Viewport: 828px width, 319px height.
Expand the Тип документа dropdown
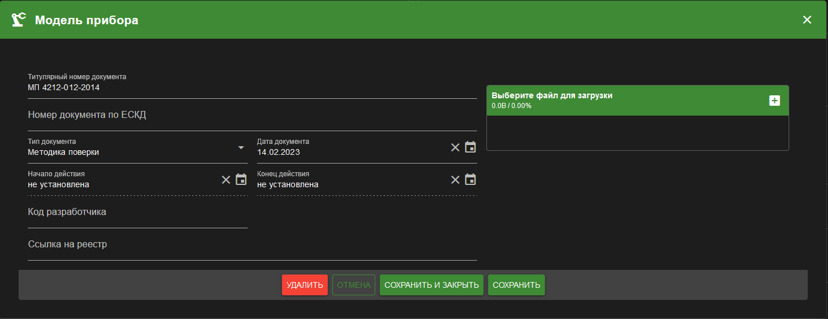click(241, 147)
